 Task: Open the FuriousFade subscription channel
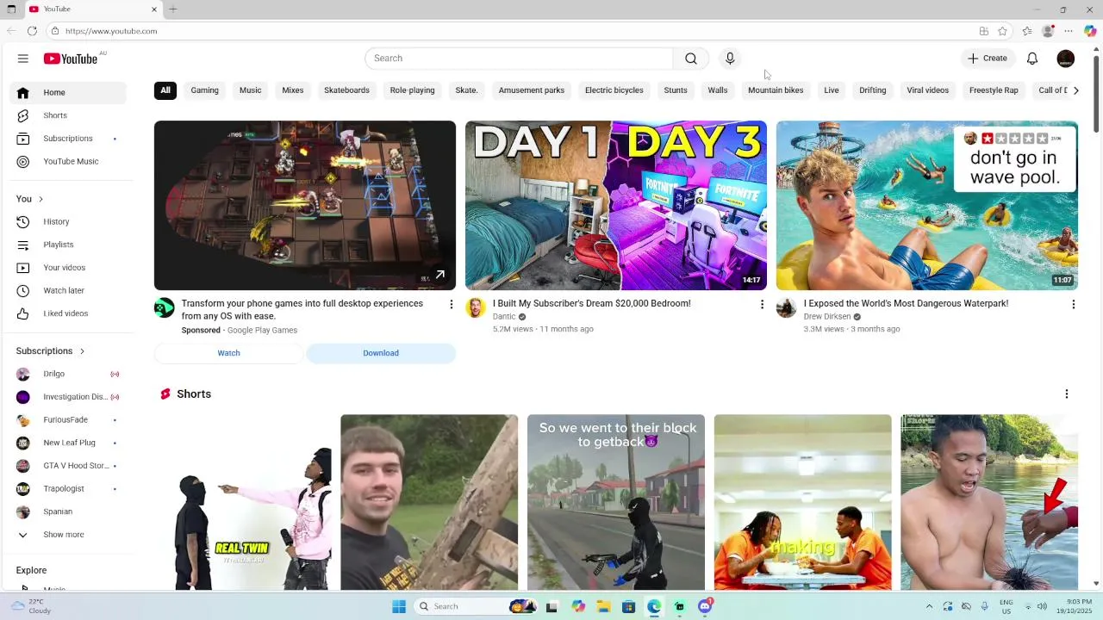coord(70,420)
